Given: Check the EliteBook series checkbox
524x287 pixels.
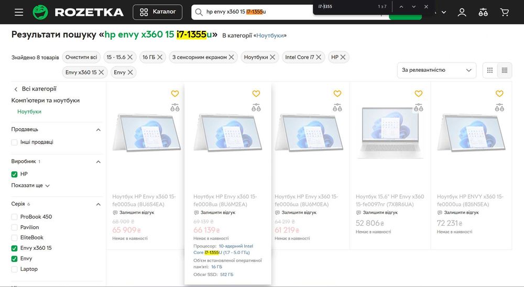Looking at the screenshot, I should 14,238.
